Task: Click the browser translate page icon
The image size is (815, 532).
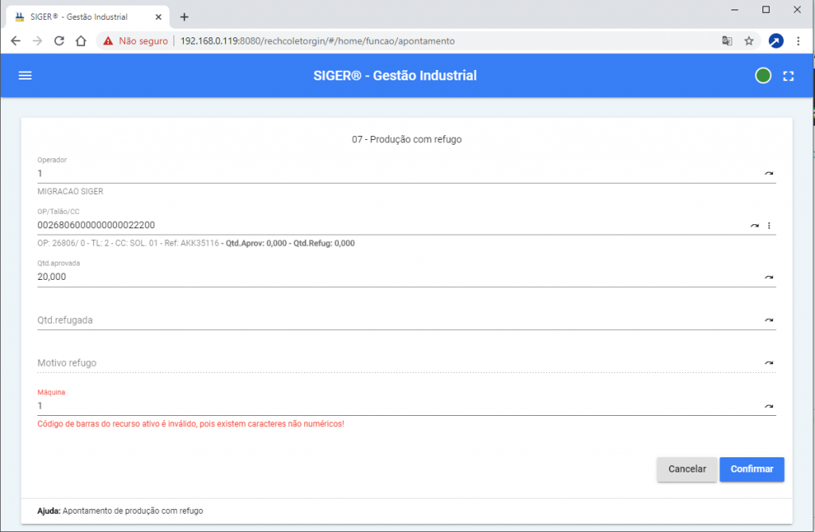Action: 727,41
